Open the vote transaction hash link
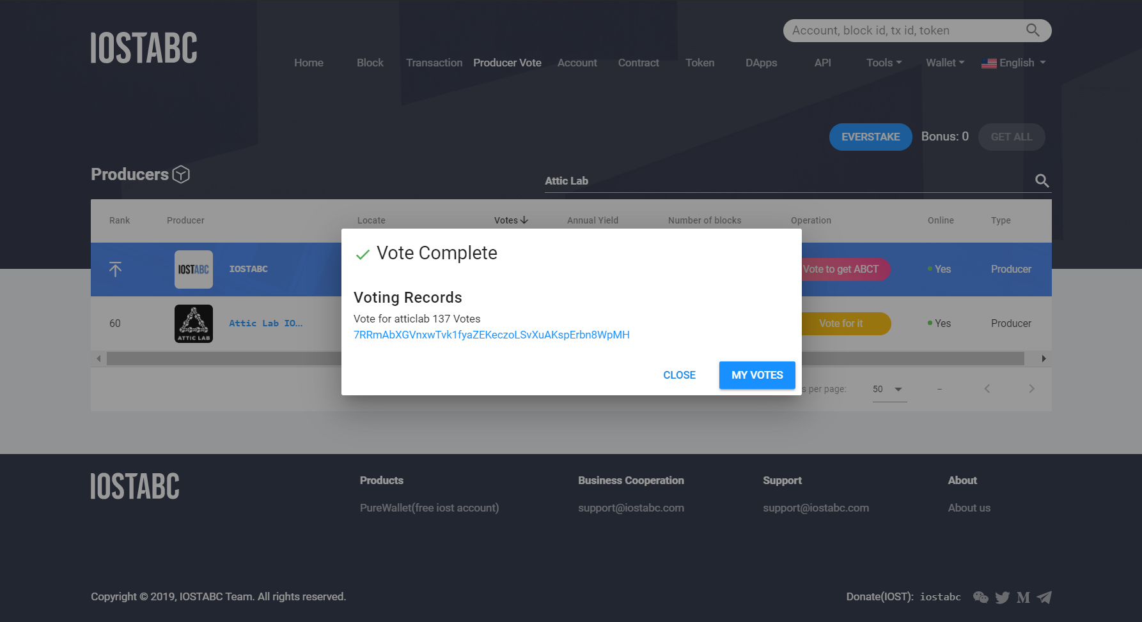This screenshot has width=1142, height=622. [491, 335]
